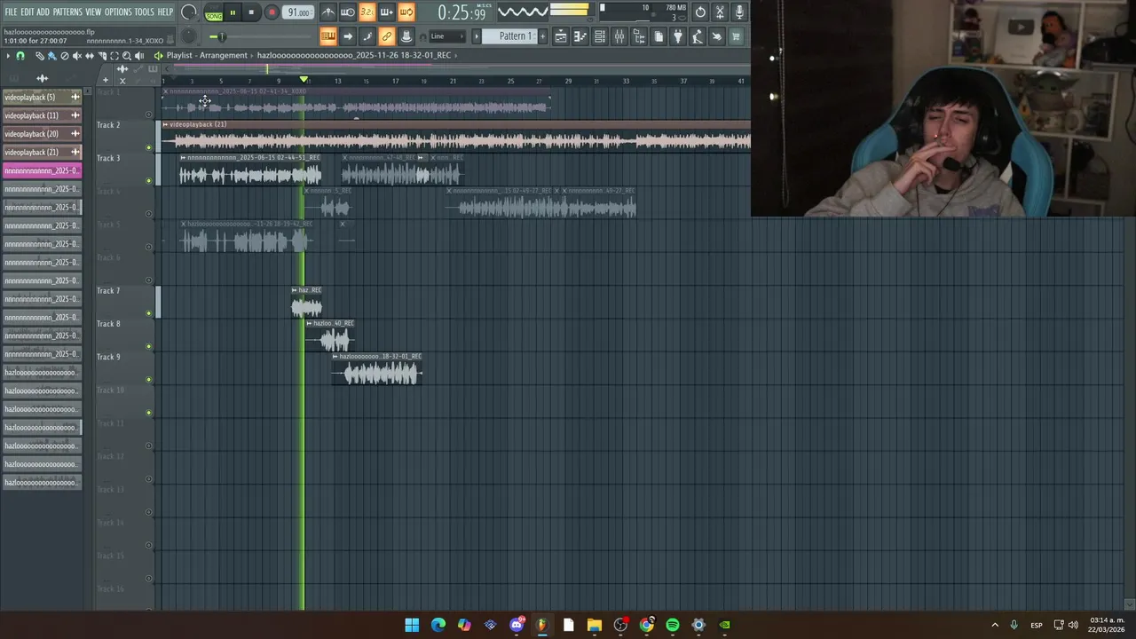Open playlist menu arrow at top left

8,56
